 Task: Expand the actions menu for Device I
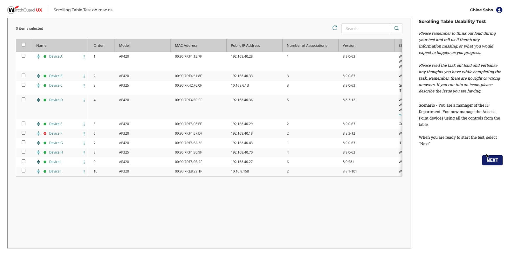coord(84,162)
